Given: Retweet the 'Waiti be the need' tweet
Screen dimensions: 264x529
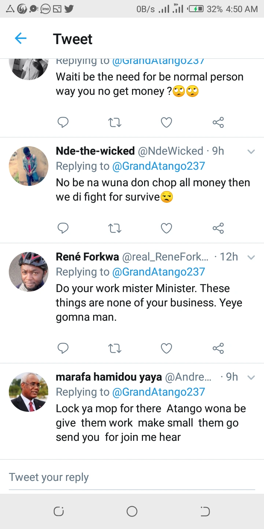Looking at the screenshot, I should pyautogui.click(x=115, y=122).
